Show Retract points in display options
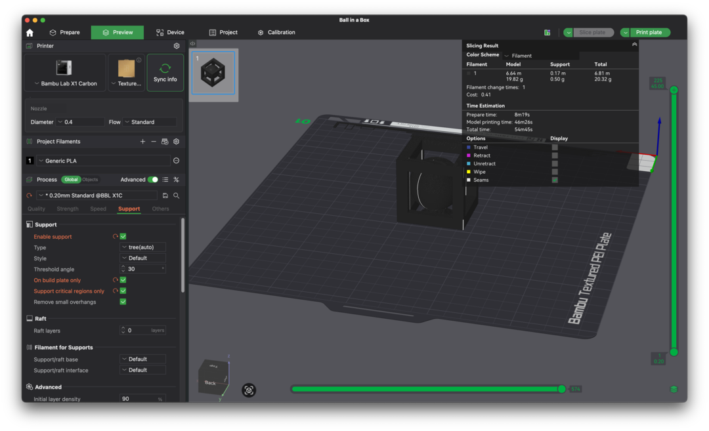This screenshot has height=431, width=709. tap(555, 155)
